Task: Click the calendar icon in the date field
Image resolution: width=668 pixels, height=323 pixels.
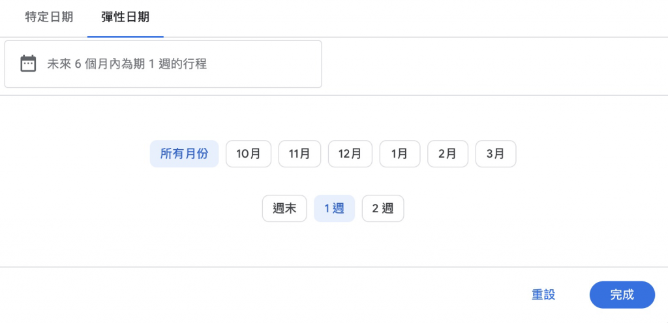Action: point(28,64)
